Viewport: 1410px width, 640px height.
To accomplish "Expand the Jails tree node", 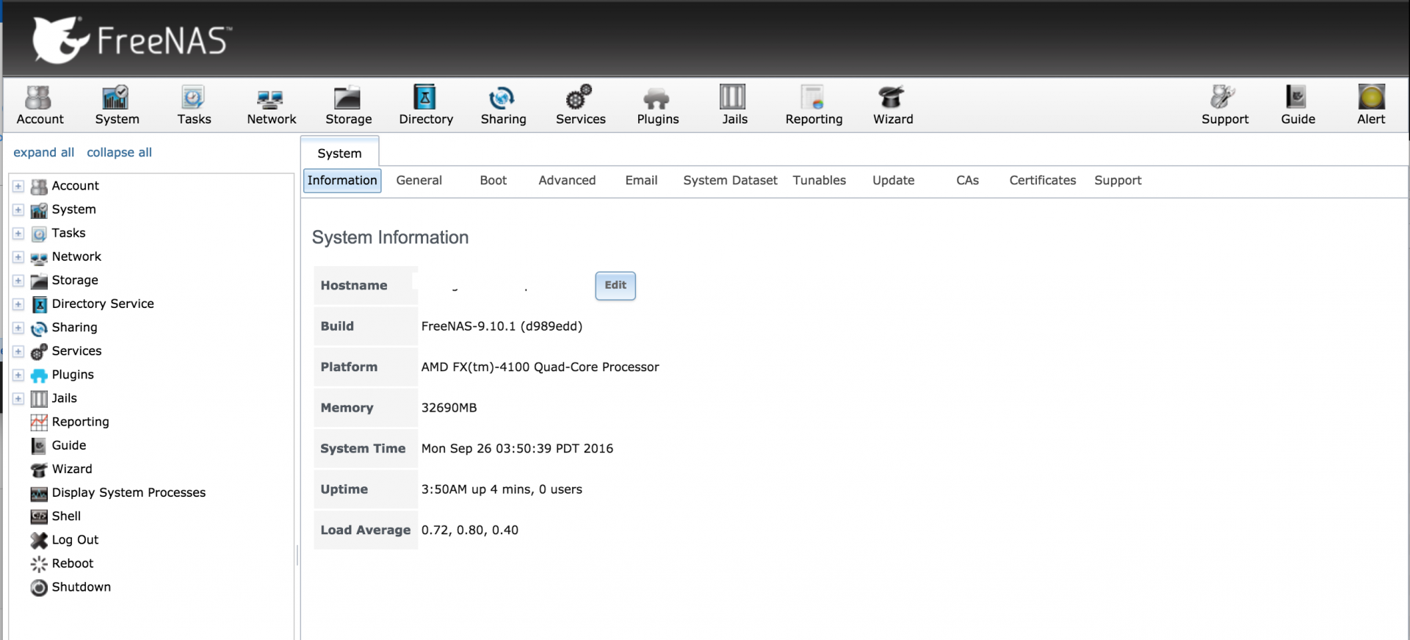I will 18,398.
